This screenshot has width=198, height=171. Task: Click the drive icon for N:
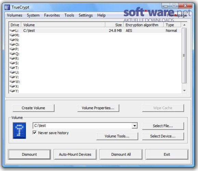click(x=12, y=40)
